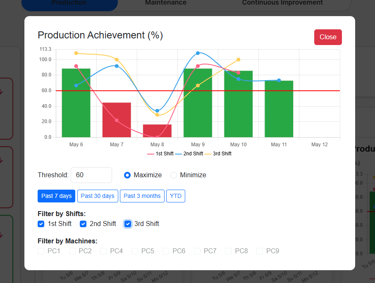Close the Production Achievement dialog

328,37
